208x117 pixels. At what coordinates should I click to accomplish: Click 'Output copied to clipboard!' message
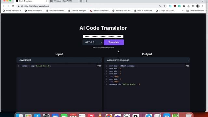(103, 47)
